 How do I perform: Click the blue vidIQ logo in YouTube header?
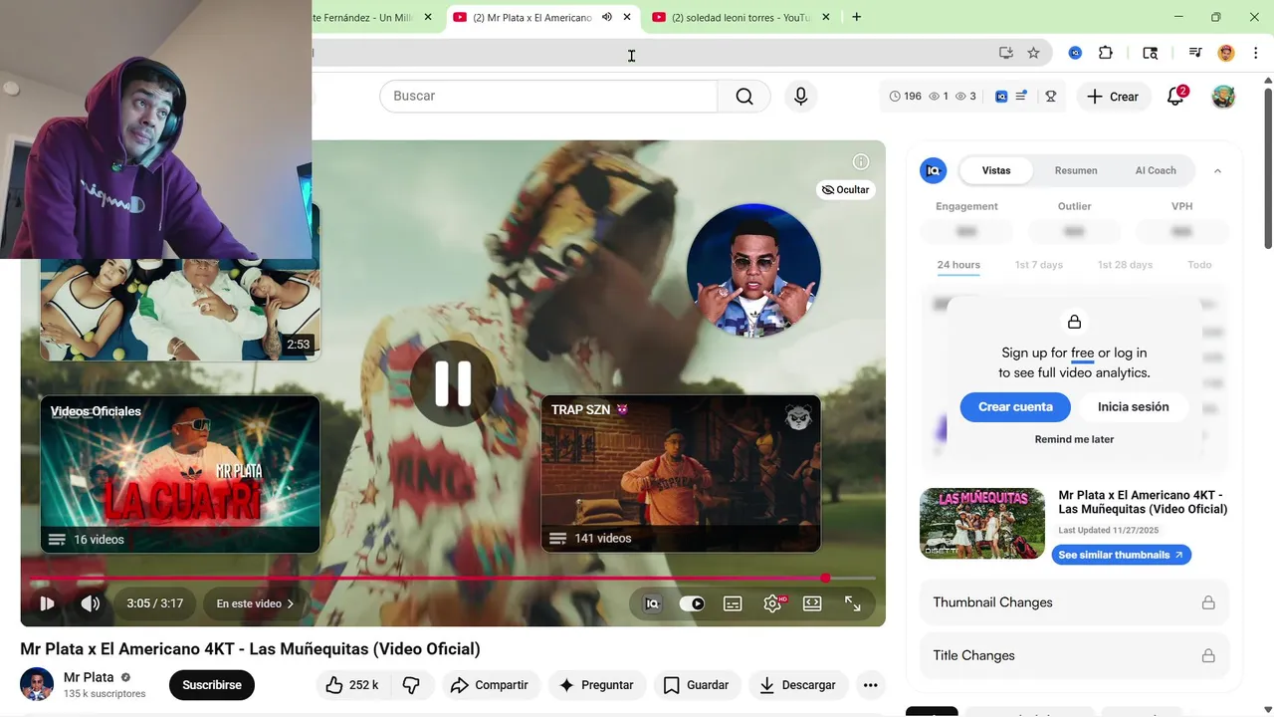coord(1001,97)
